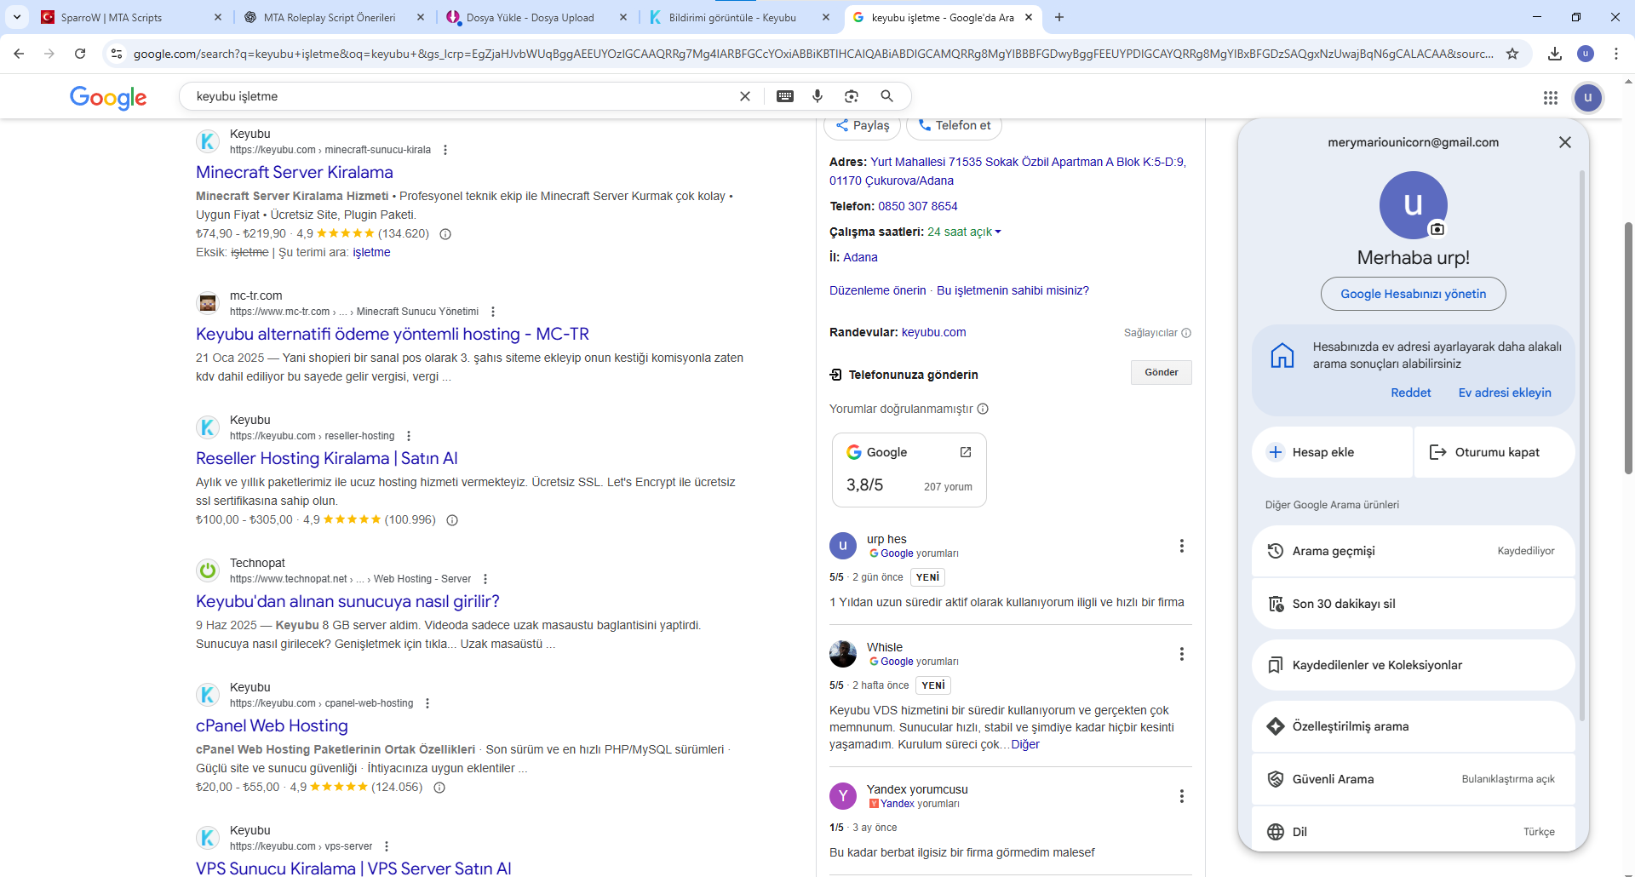Open Özelleştirilmiş arama settings
The width and height of the screenshot is (1635, 877).
tap(1414, 726)
